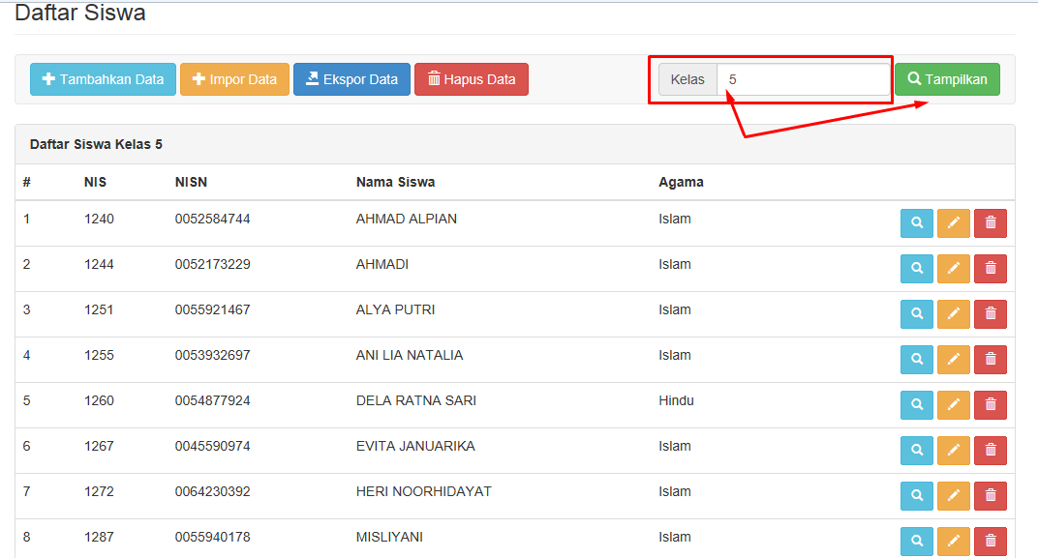Edit the MISLIYANI record
The image size is (1038, 558).
953,542
